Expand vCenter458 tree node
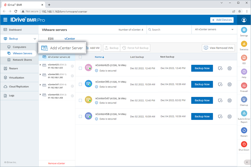This screenshot has height=167, width=251. (x=40, y=94)
